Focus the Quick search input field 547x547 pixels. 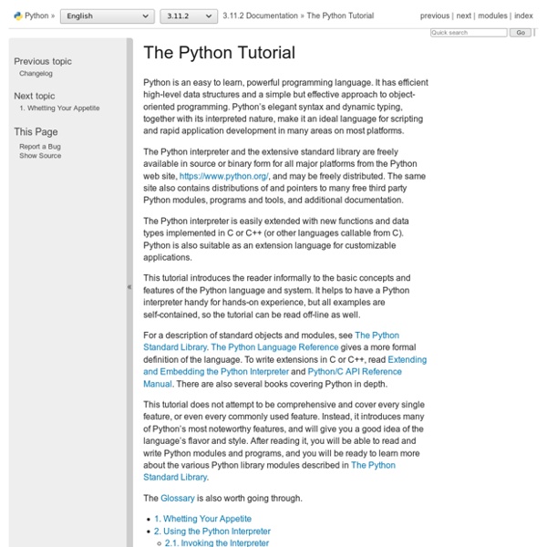469,33
